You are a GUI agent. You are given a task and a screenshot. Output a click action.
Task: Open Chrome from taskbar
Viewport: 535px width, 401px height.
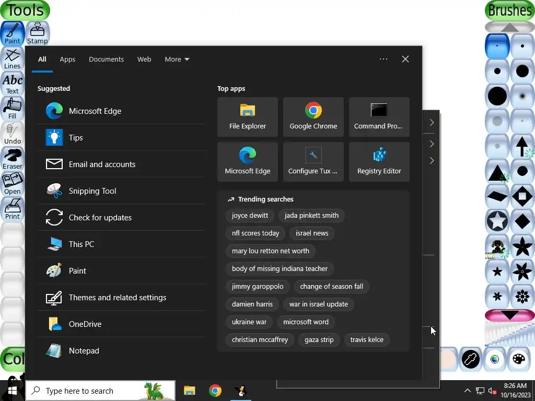[x=215, y=391]
